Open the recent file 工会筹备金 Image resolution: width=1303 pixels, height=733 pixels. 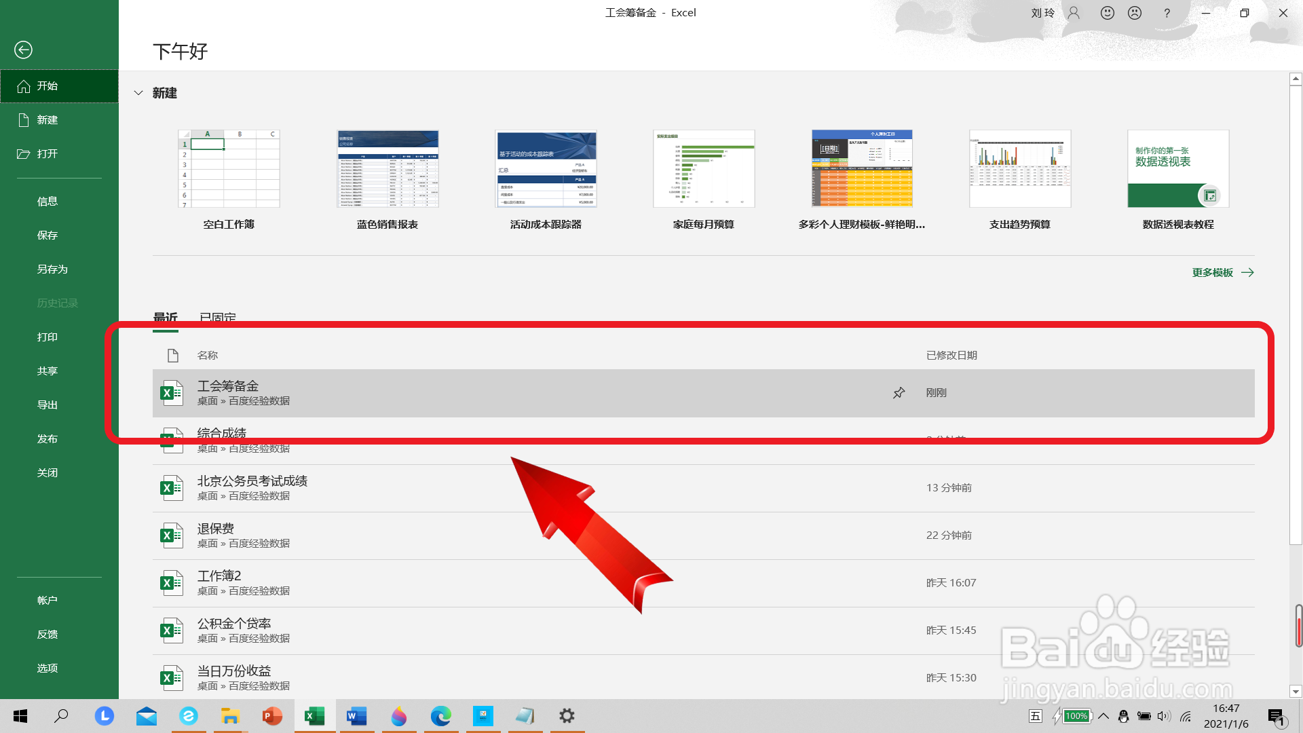(x=704, y=393)
